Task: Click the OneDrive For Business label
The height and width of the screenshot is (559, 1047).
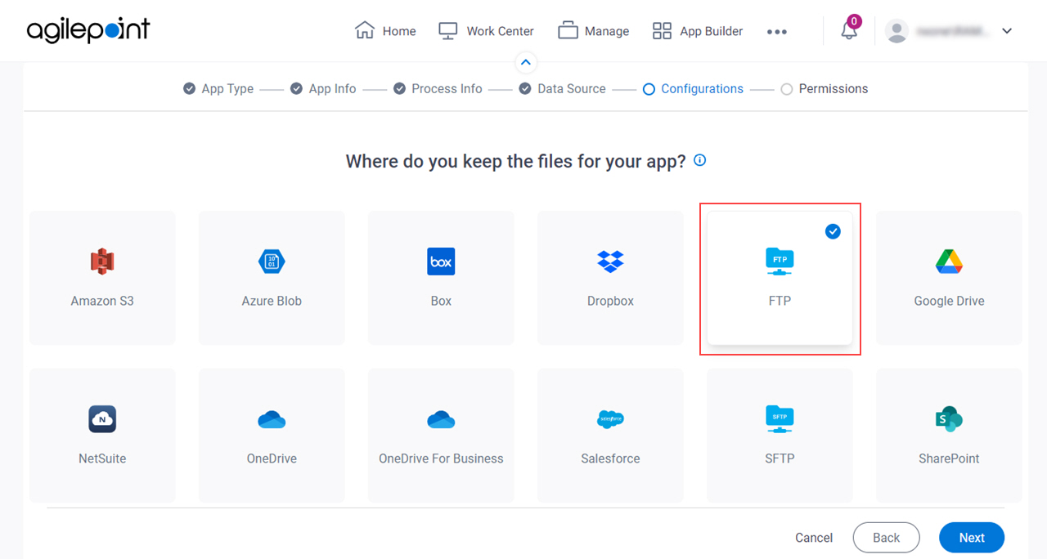Action: coord(441,458)
